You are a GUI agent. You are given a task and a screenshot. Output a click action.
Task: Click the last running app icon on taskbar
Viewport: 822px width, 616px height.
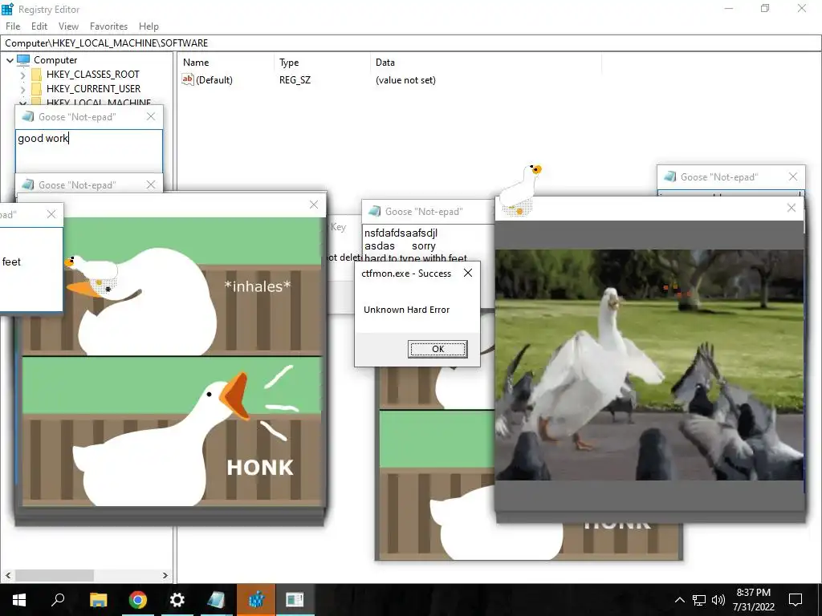[295, 600]
